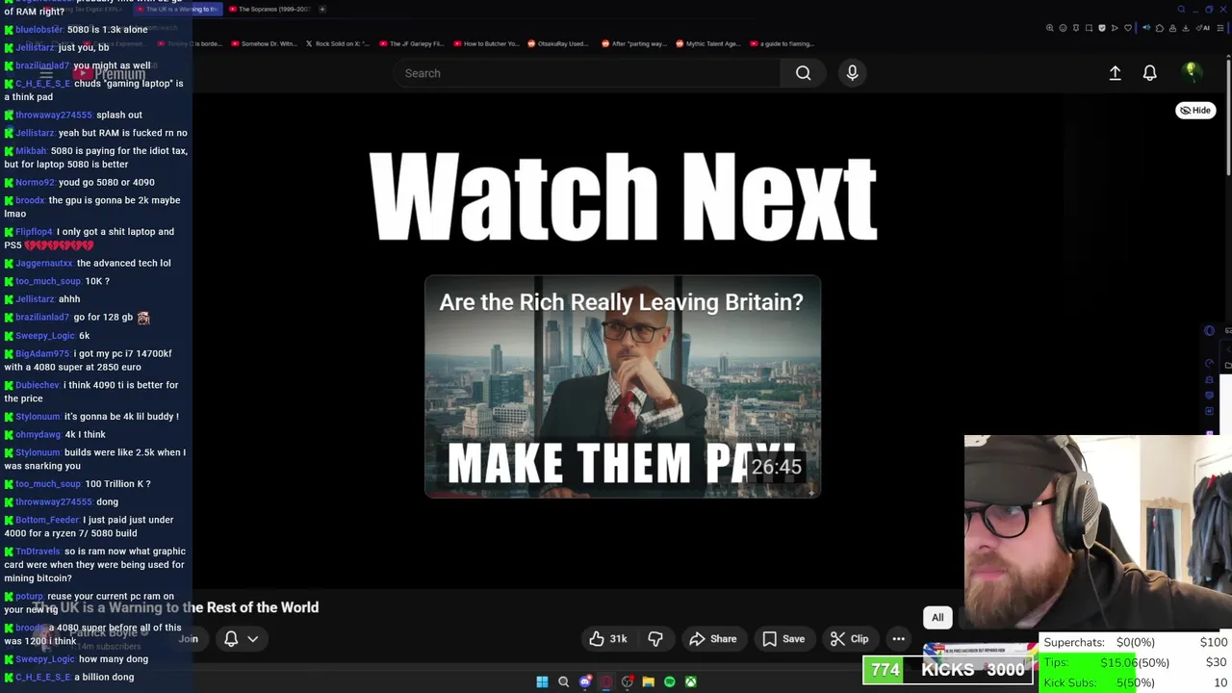Click the browser toolbar play icon
1232x693 pixels.
tap(1115, 28)
